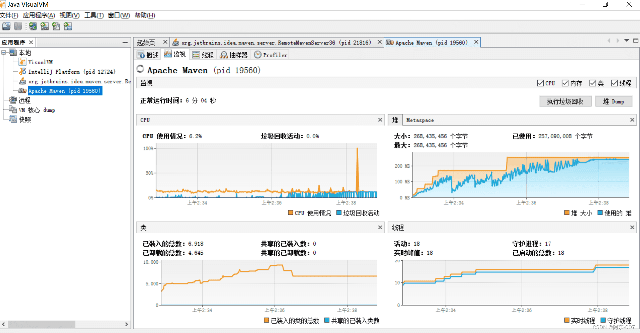
Task: Switch to the Profiler tab
Action: coord(271,55)
